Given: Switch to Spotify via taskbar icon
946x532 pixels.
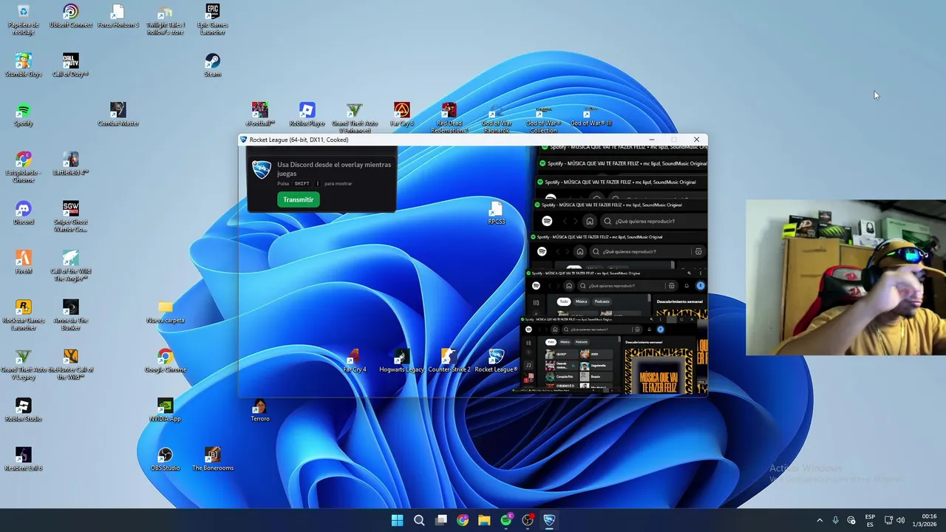Looking at the screenshot, I should 506,520.
